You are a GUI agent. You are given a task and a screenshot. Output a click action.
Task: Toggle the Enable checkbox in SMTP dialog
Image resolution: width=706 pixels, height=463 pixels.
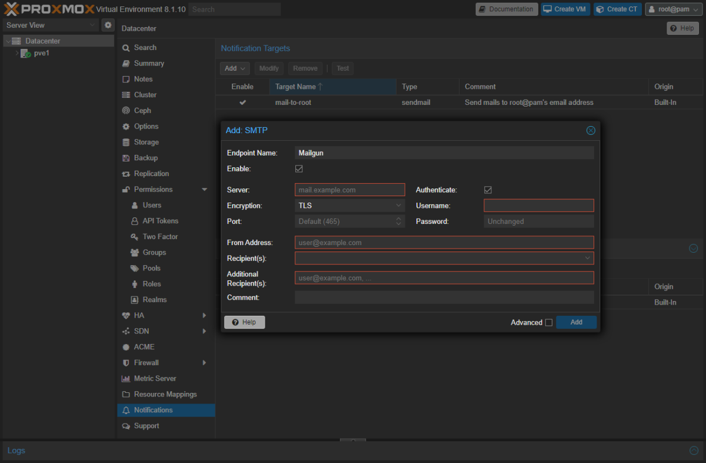299,169
